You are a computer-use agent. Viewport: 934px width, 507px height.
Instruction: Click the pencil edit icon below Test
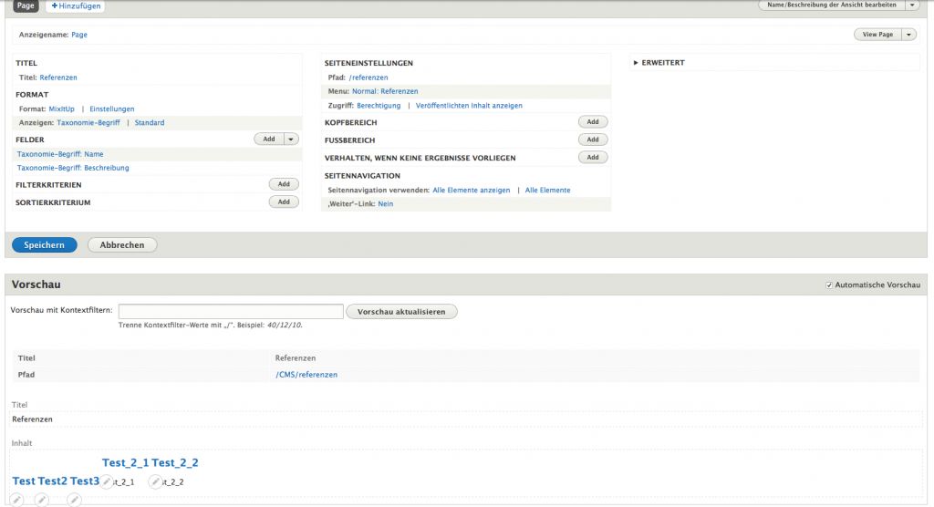coord(16,499)
